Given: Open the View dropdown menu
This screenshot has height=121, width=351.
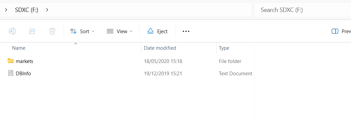Looking at the screenshot, I should pos(119,31).
